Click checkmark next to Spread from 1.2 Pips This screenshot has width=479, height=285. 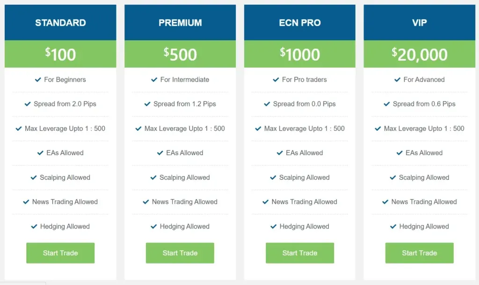tap(148, 104)
